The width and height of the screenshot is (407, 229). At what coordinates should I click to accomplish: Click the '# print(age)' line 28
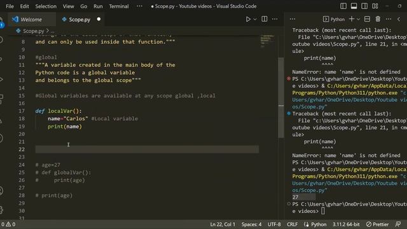(54, 195)
